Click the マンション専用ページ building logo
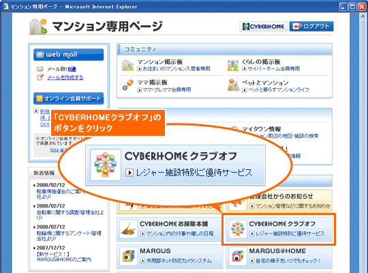The image size is (368, 273). point(38,27)
